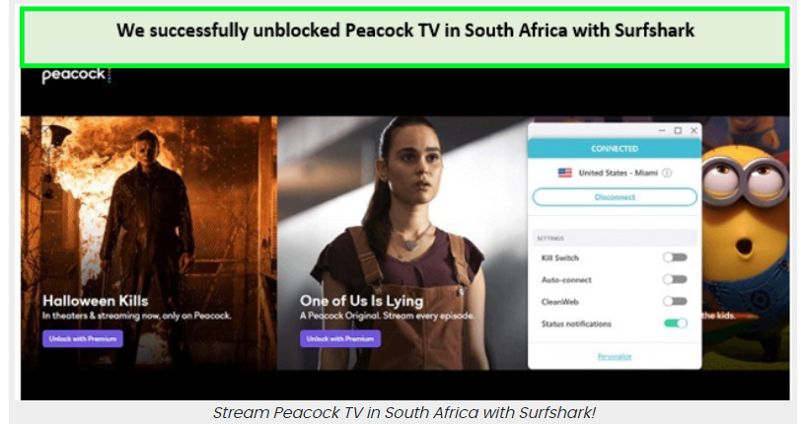Enable the CleanWeb toggle
This screenshot has height=424, width=804.
click(675, 302)
